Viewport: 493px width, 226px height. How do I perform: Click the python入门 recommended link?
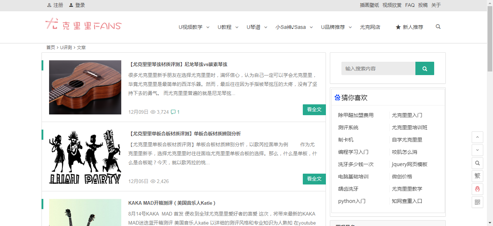pos(352,201)
